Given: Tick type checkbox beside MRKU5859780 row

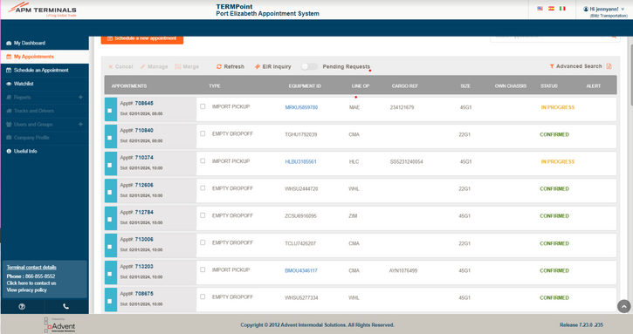Looking at the screenshot, I should tap(203, 106).
